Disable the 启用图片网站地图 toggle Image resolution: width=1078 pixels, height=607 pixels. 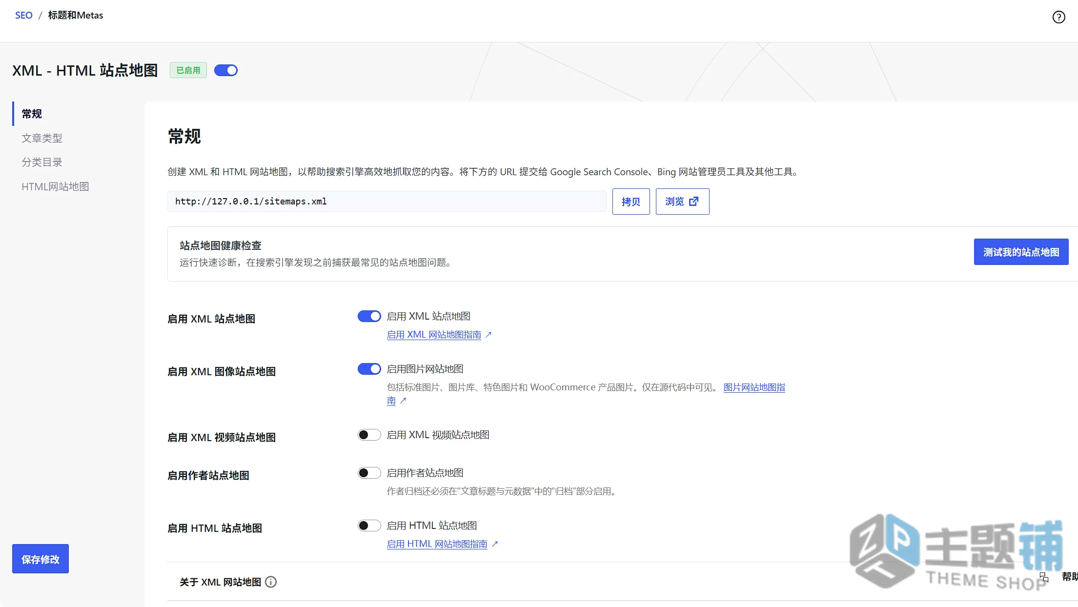pos(369,369)
